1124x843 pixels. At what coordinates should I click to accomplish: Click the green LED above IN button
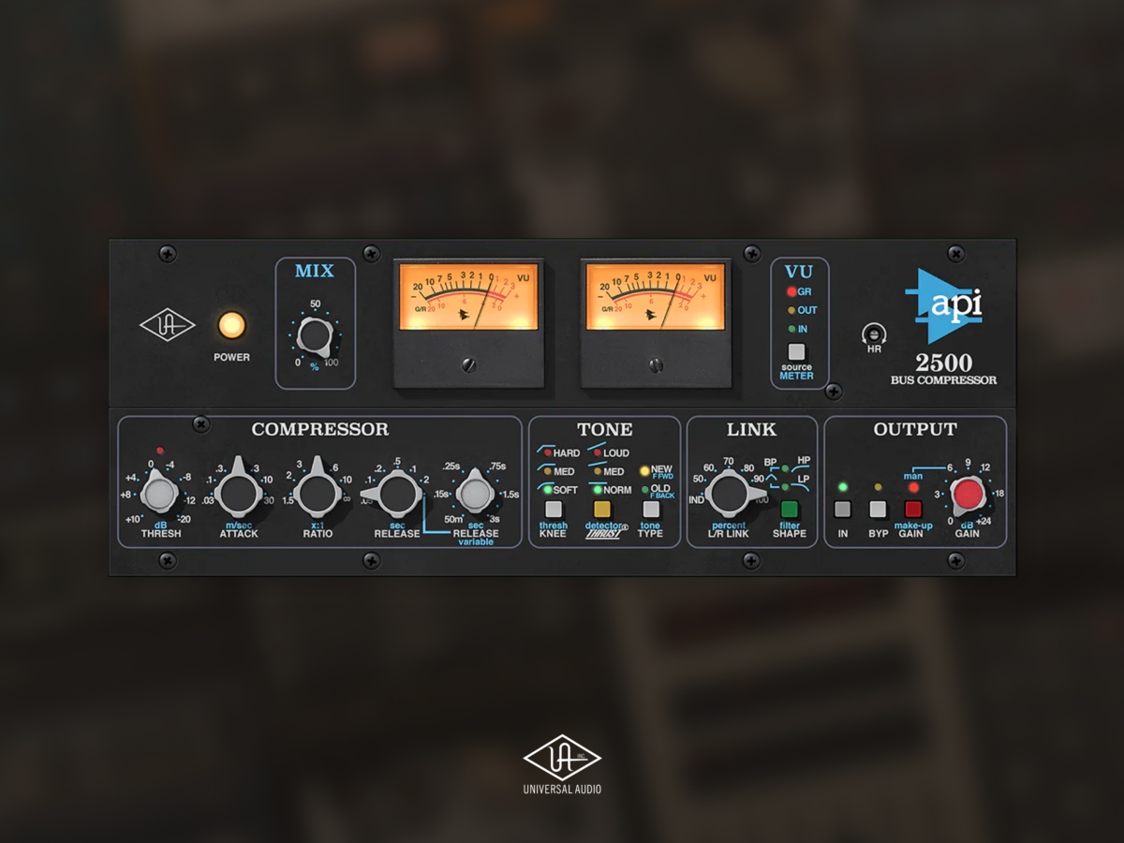coord(843,487)
